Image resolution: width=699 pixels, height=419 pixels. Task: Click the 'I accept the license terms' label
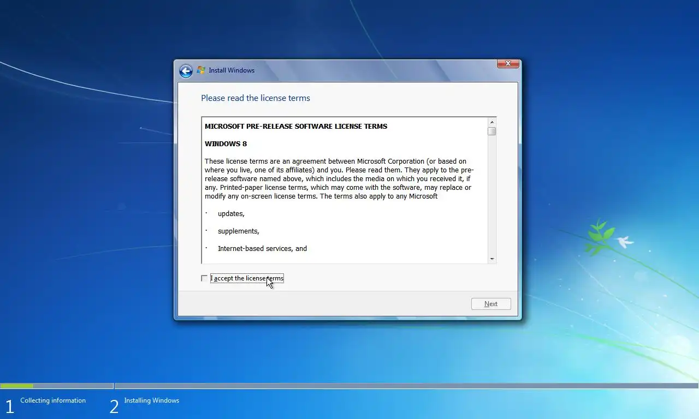[247, 278]
